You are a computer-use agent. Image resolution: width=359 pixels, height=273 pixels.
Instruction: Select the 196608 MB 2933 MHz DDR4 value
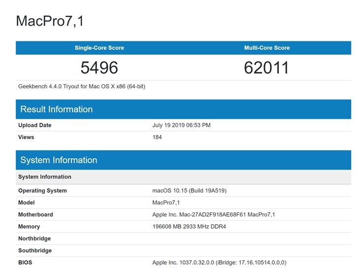click(x=189, y=227)
